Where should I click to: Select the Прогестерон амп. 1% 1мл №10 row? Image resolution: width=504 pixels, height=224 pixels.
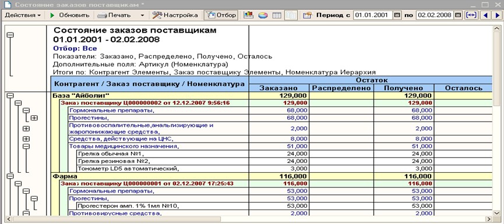[x=128, y=206]
